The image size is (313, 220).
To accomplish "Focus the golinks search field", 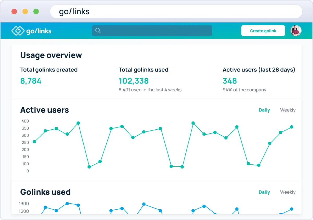I will tap(152, 31).
